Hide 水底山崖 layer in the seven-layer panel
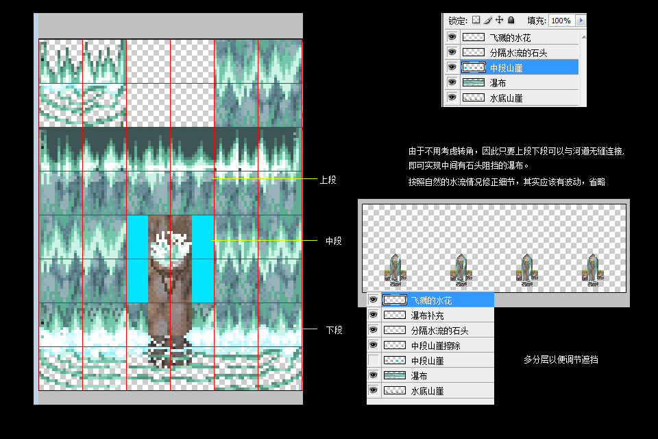Image resolution: width=658 pixels, height=439 pixels. (x=373, y=390)
